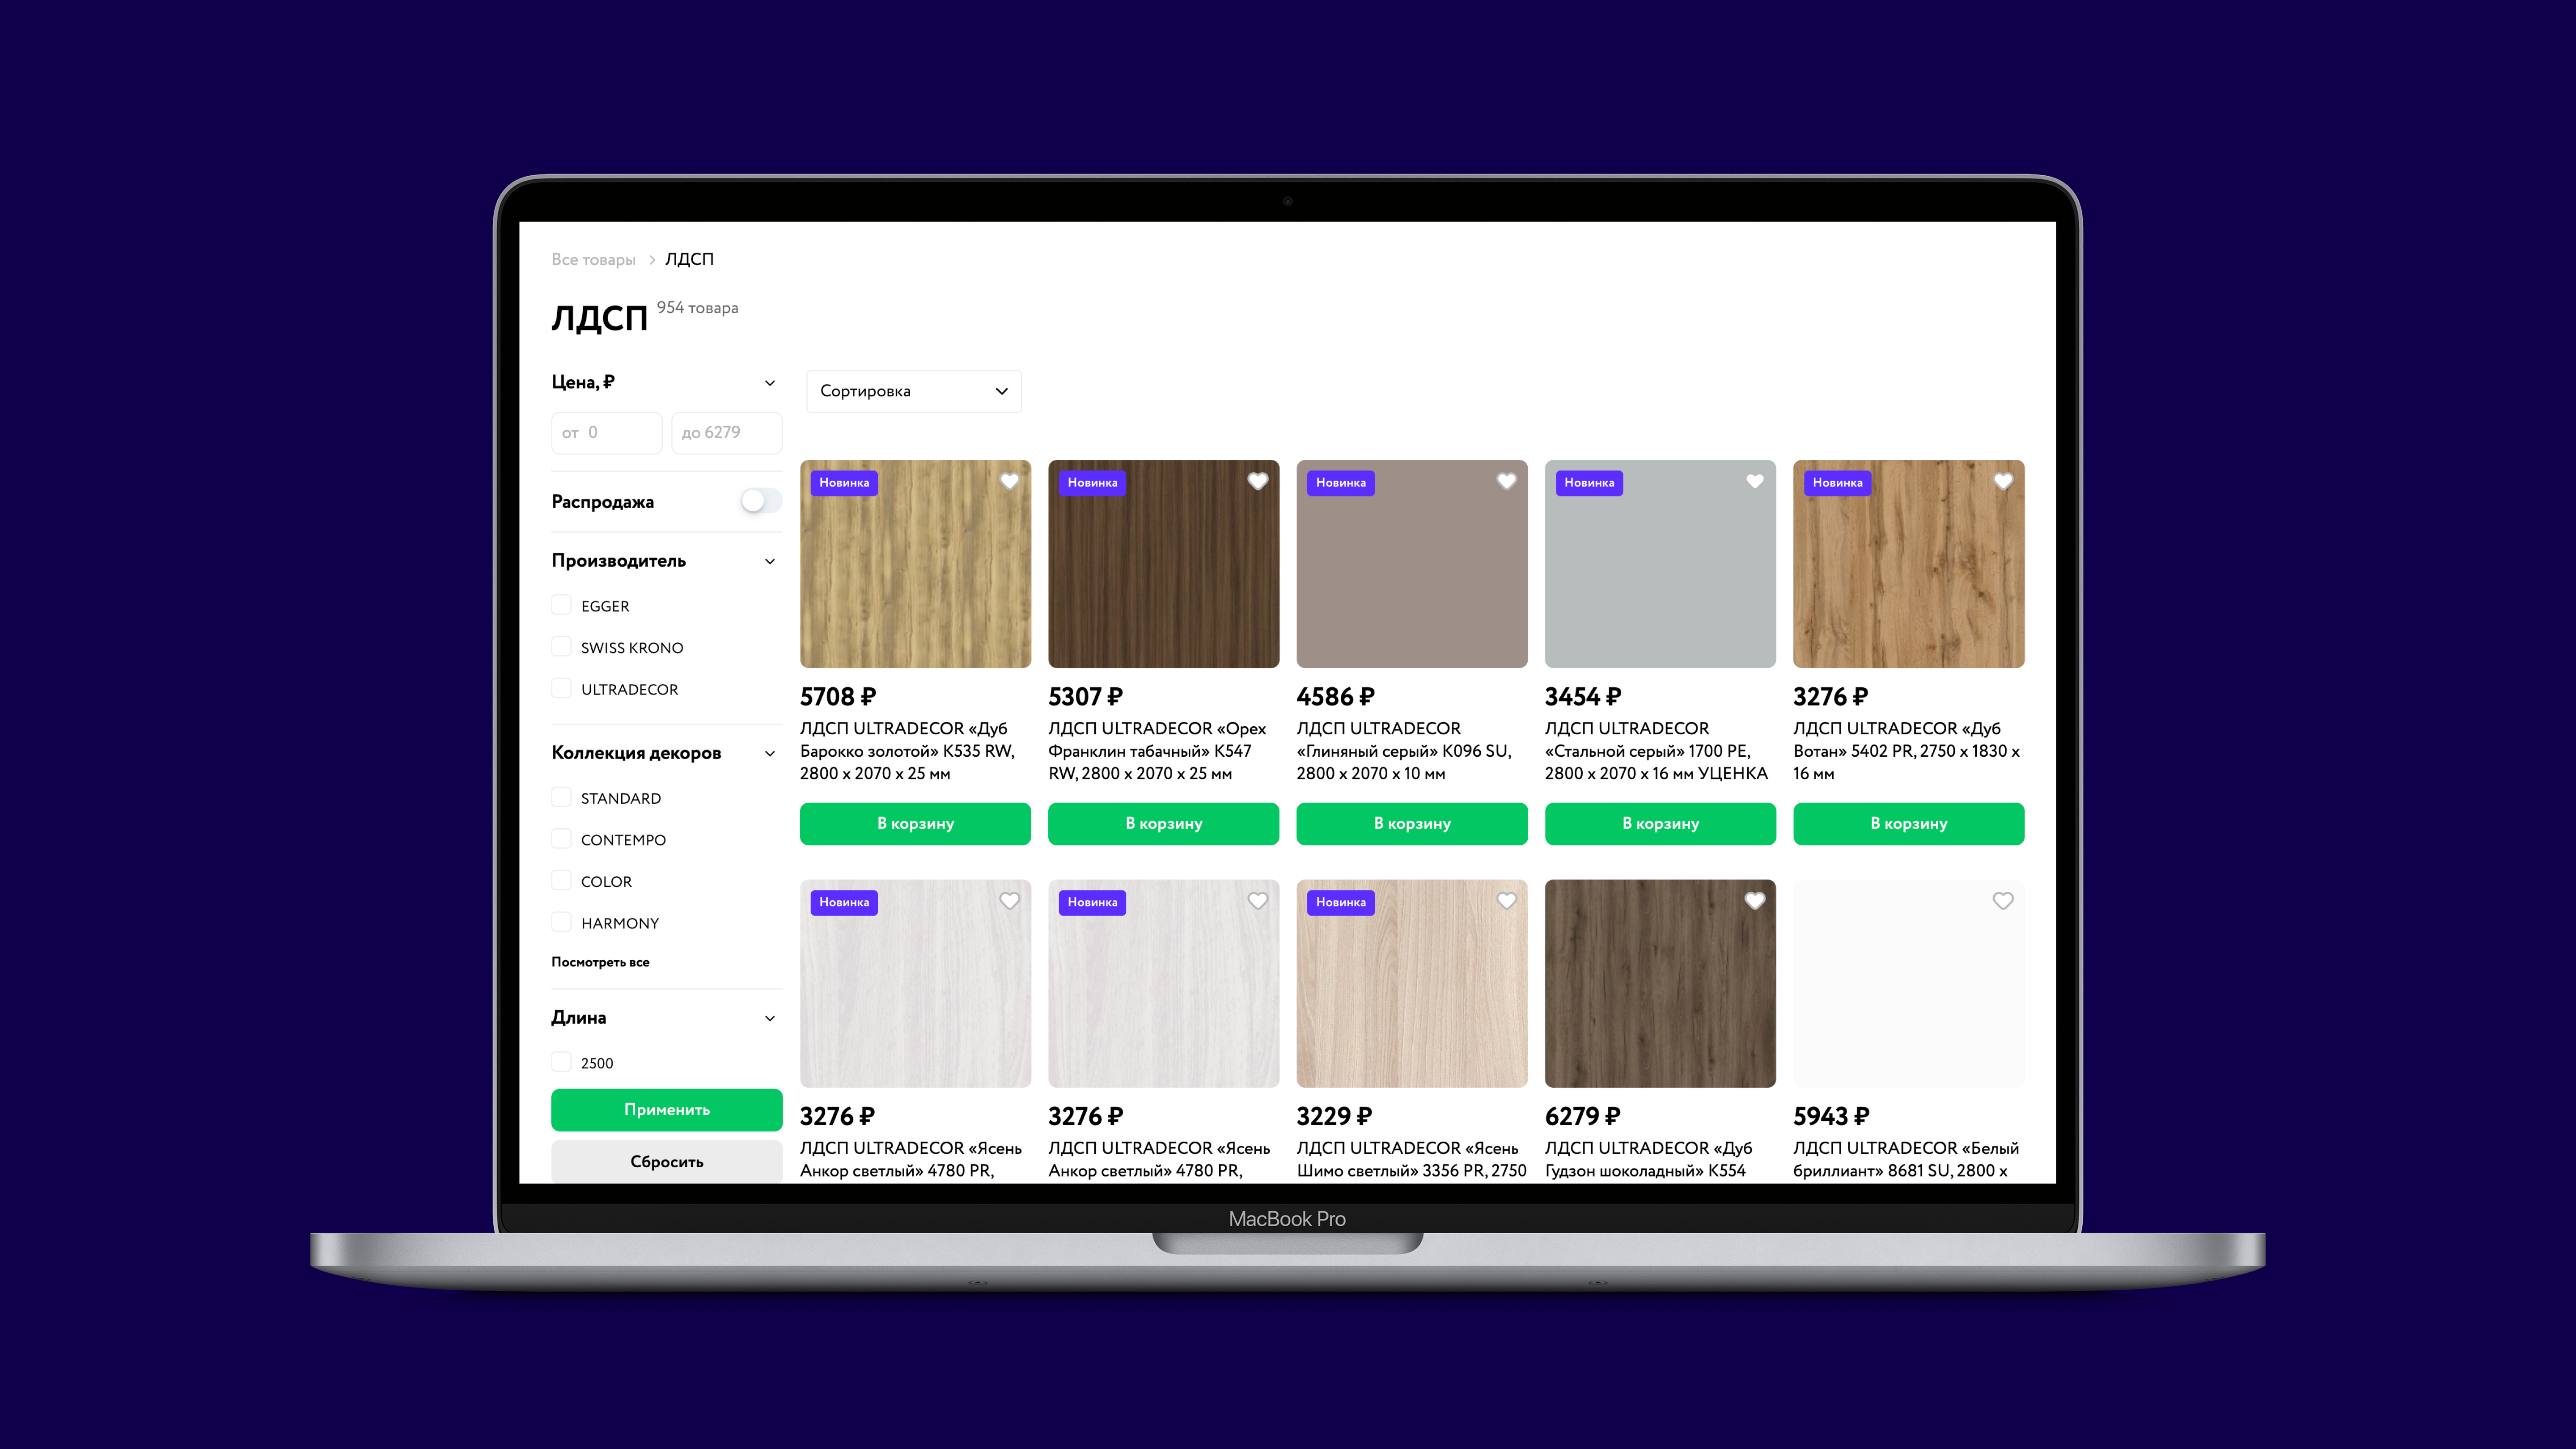Favorite the Дуб Ботан product heart
This screenshot has height=1449, width=2576.
2002,481
